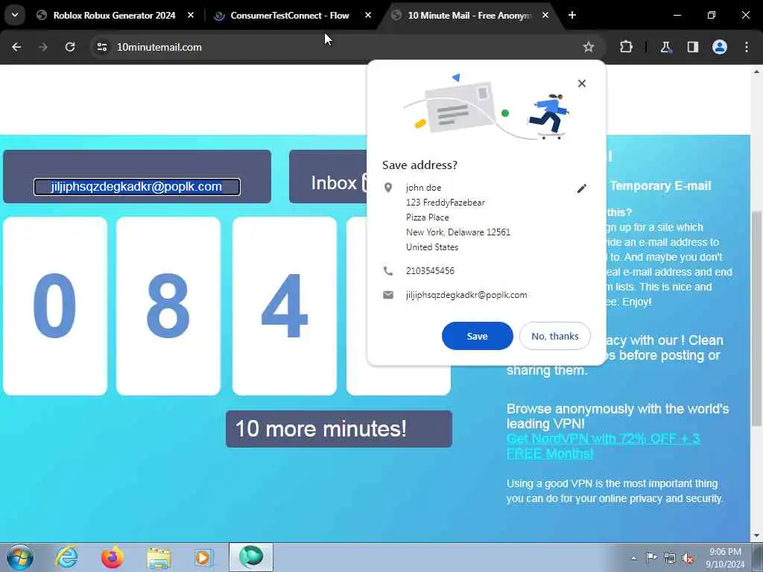Screen dimensions: 763x572
Task: Open the Chrome profile avatar
Action: coord(720,47)
